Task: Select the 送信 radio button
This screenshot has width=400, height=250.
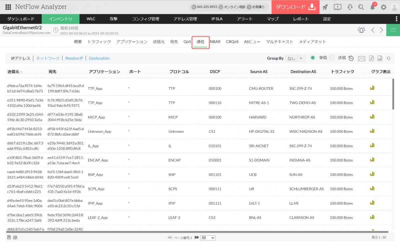Action: (x=332, y=58)
